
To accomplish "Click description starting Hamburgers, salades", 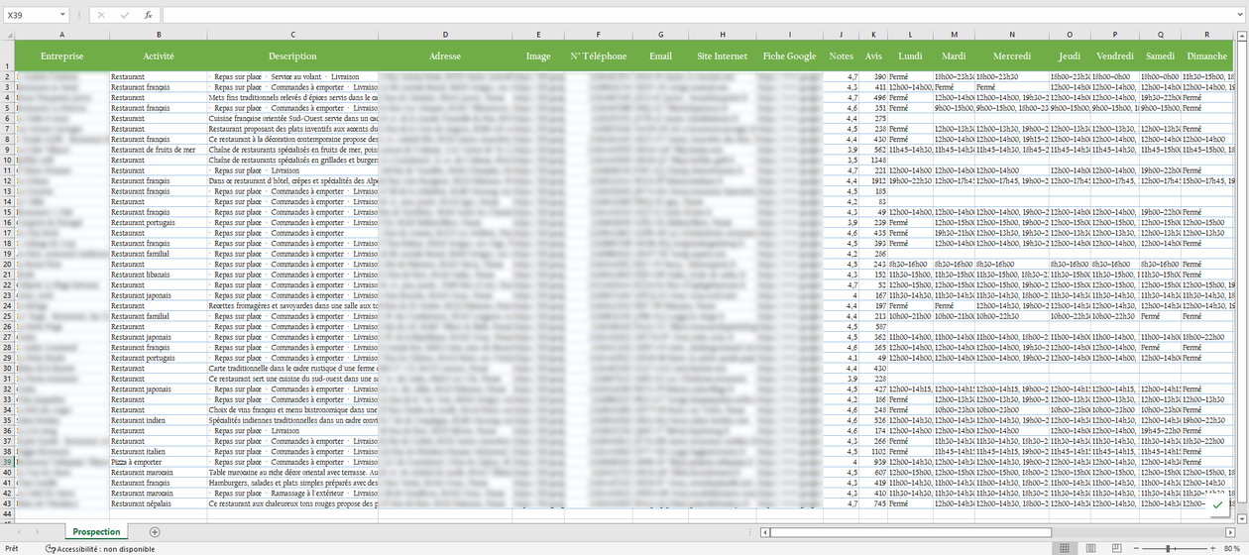I will 292,483.
